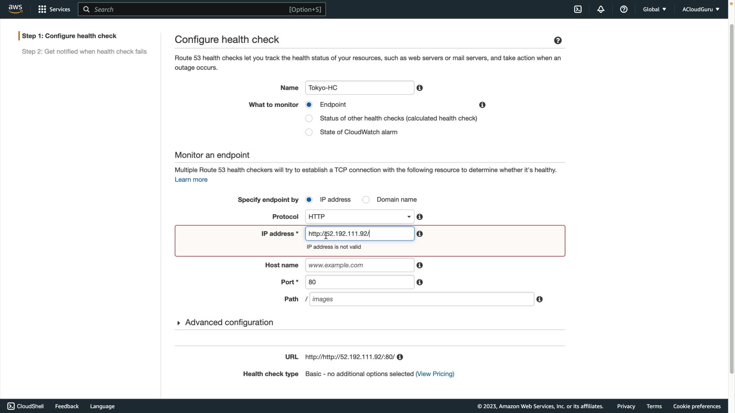Screen dimensions: 735x413
Task: Open the Protocol HTTP dropdown
Action: pos(359,217)
